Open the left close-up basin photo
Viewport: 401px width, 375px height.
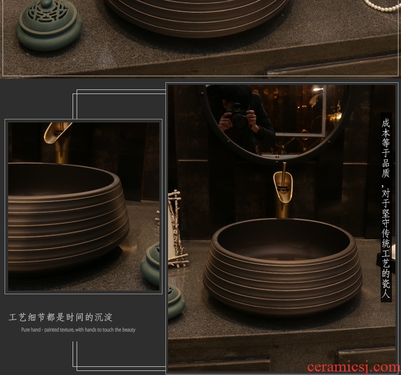coord(84,206)
